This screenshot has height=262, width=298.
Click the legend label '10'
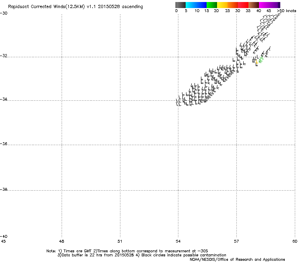(x=197, y=11)
